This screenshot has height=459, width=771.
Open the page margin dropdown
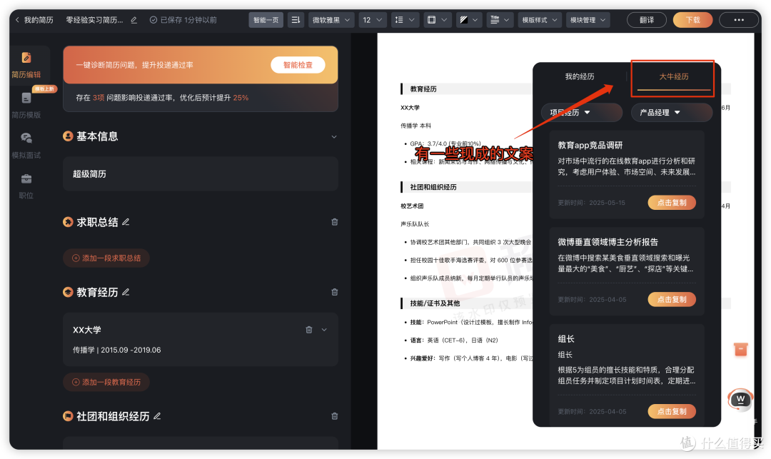click(437, 20)
